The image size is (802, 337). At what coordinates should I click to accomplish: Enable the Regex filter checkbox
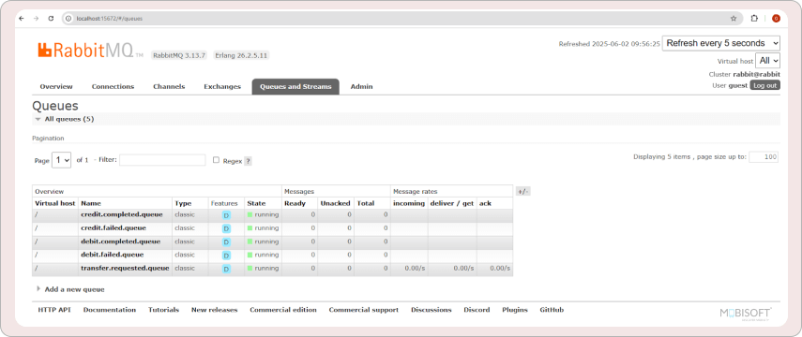(216, 160)
